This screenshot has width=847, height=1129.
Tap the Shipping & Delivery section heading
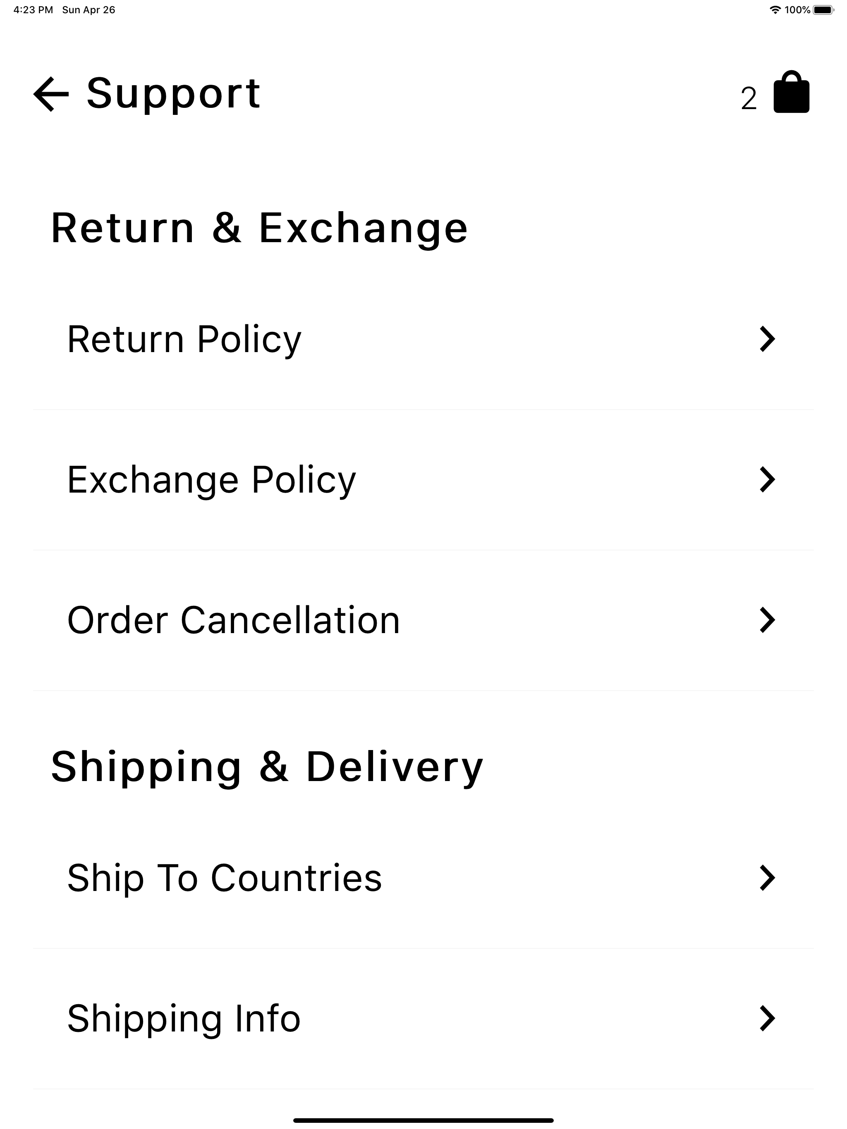pyautogui.click(x=267, y=767)
